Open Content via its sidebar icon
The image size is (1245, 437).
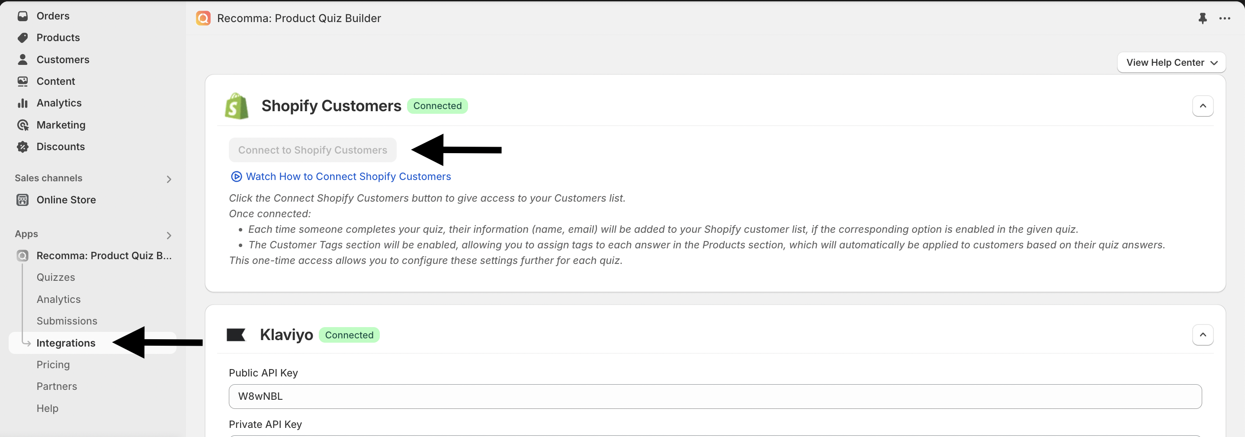tap(23, 81)
